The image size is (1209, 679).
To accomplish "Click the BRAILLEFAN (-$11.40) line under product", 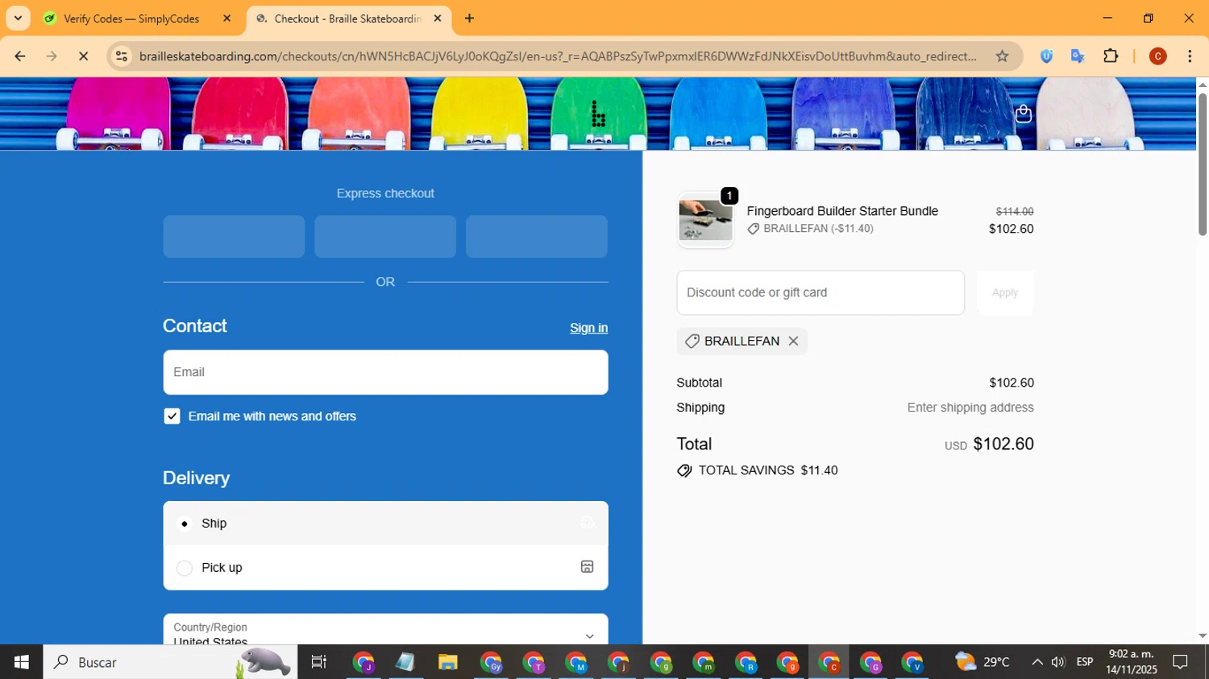I will 810,229.
